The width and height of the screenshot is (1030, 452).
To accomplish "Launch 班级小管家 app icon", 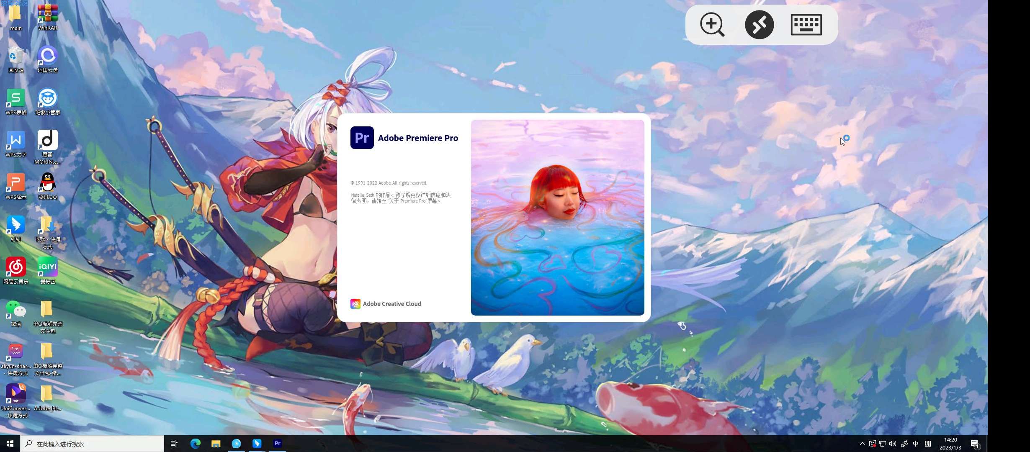I will [47, 101].
